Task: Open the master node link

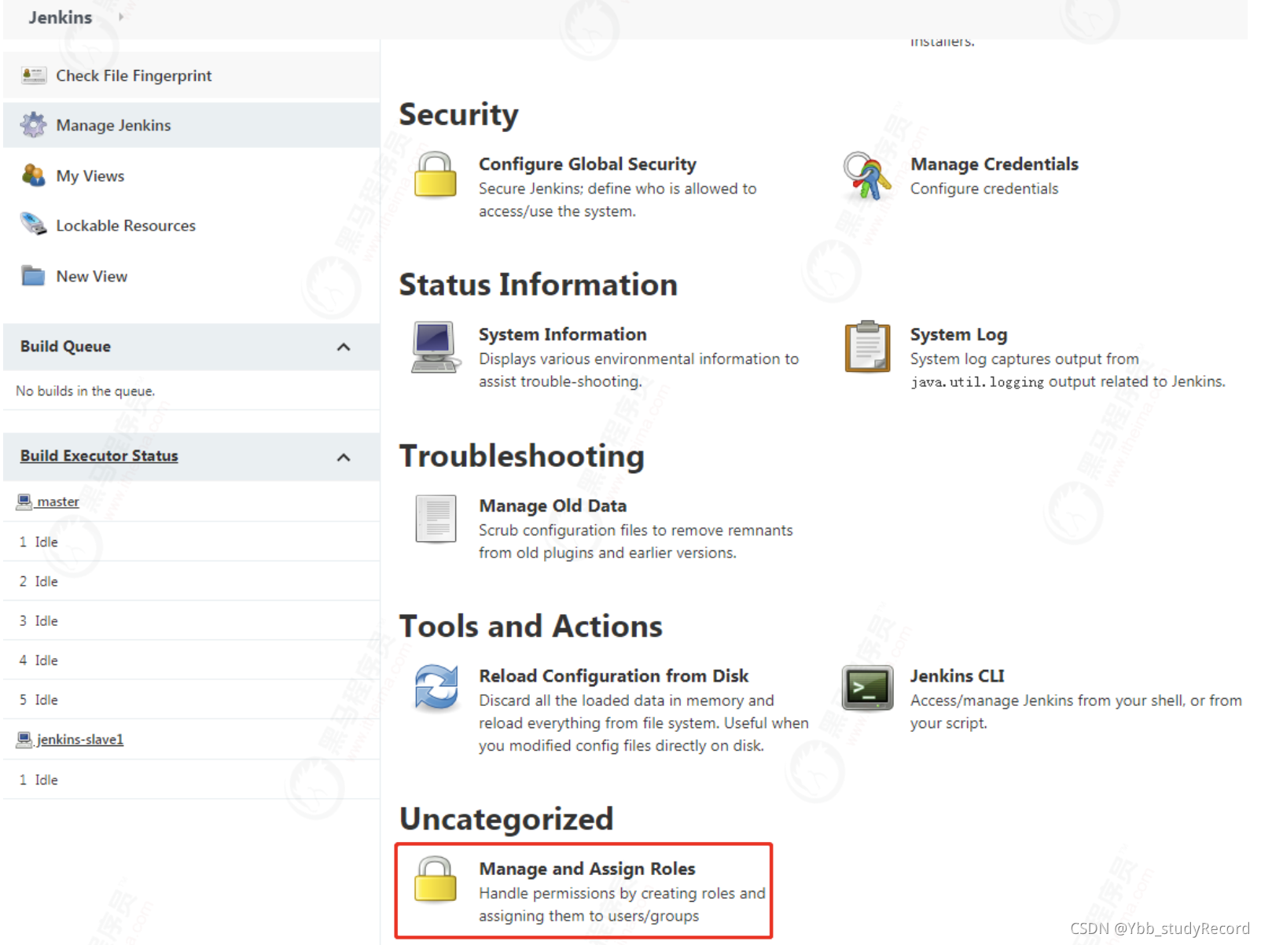Action: (x=58, y=502)
